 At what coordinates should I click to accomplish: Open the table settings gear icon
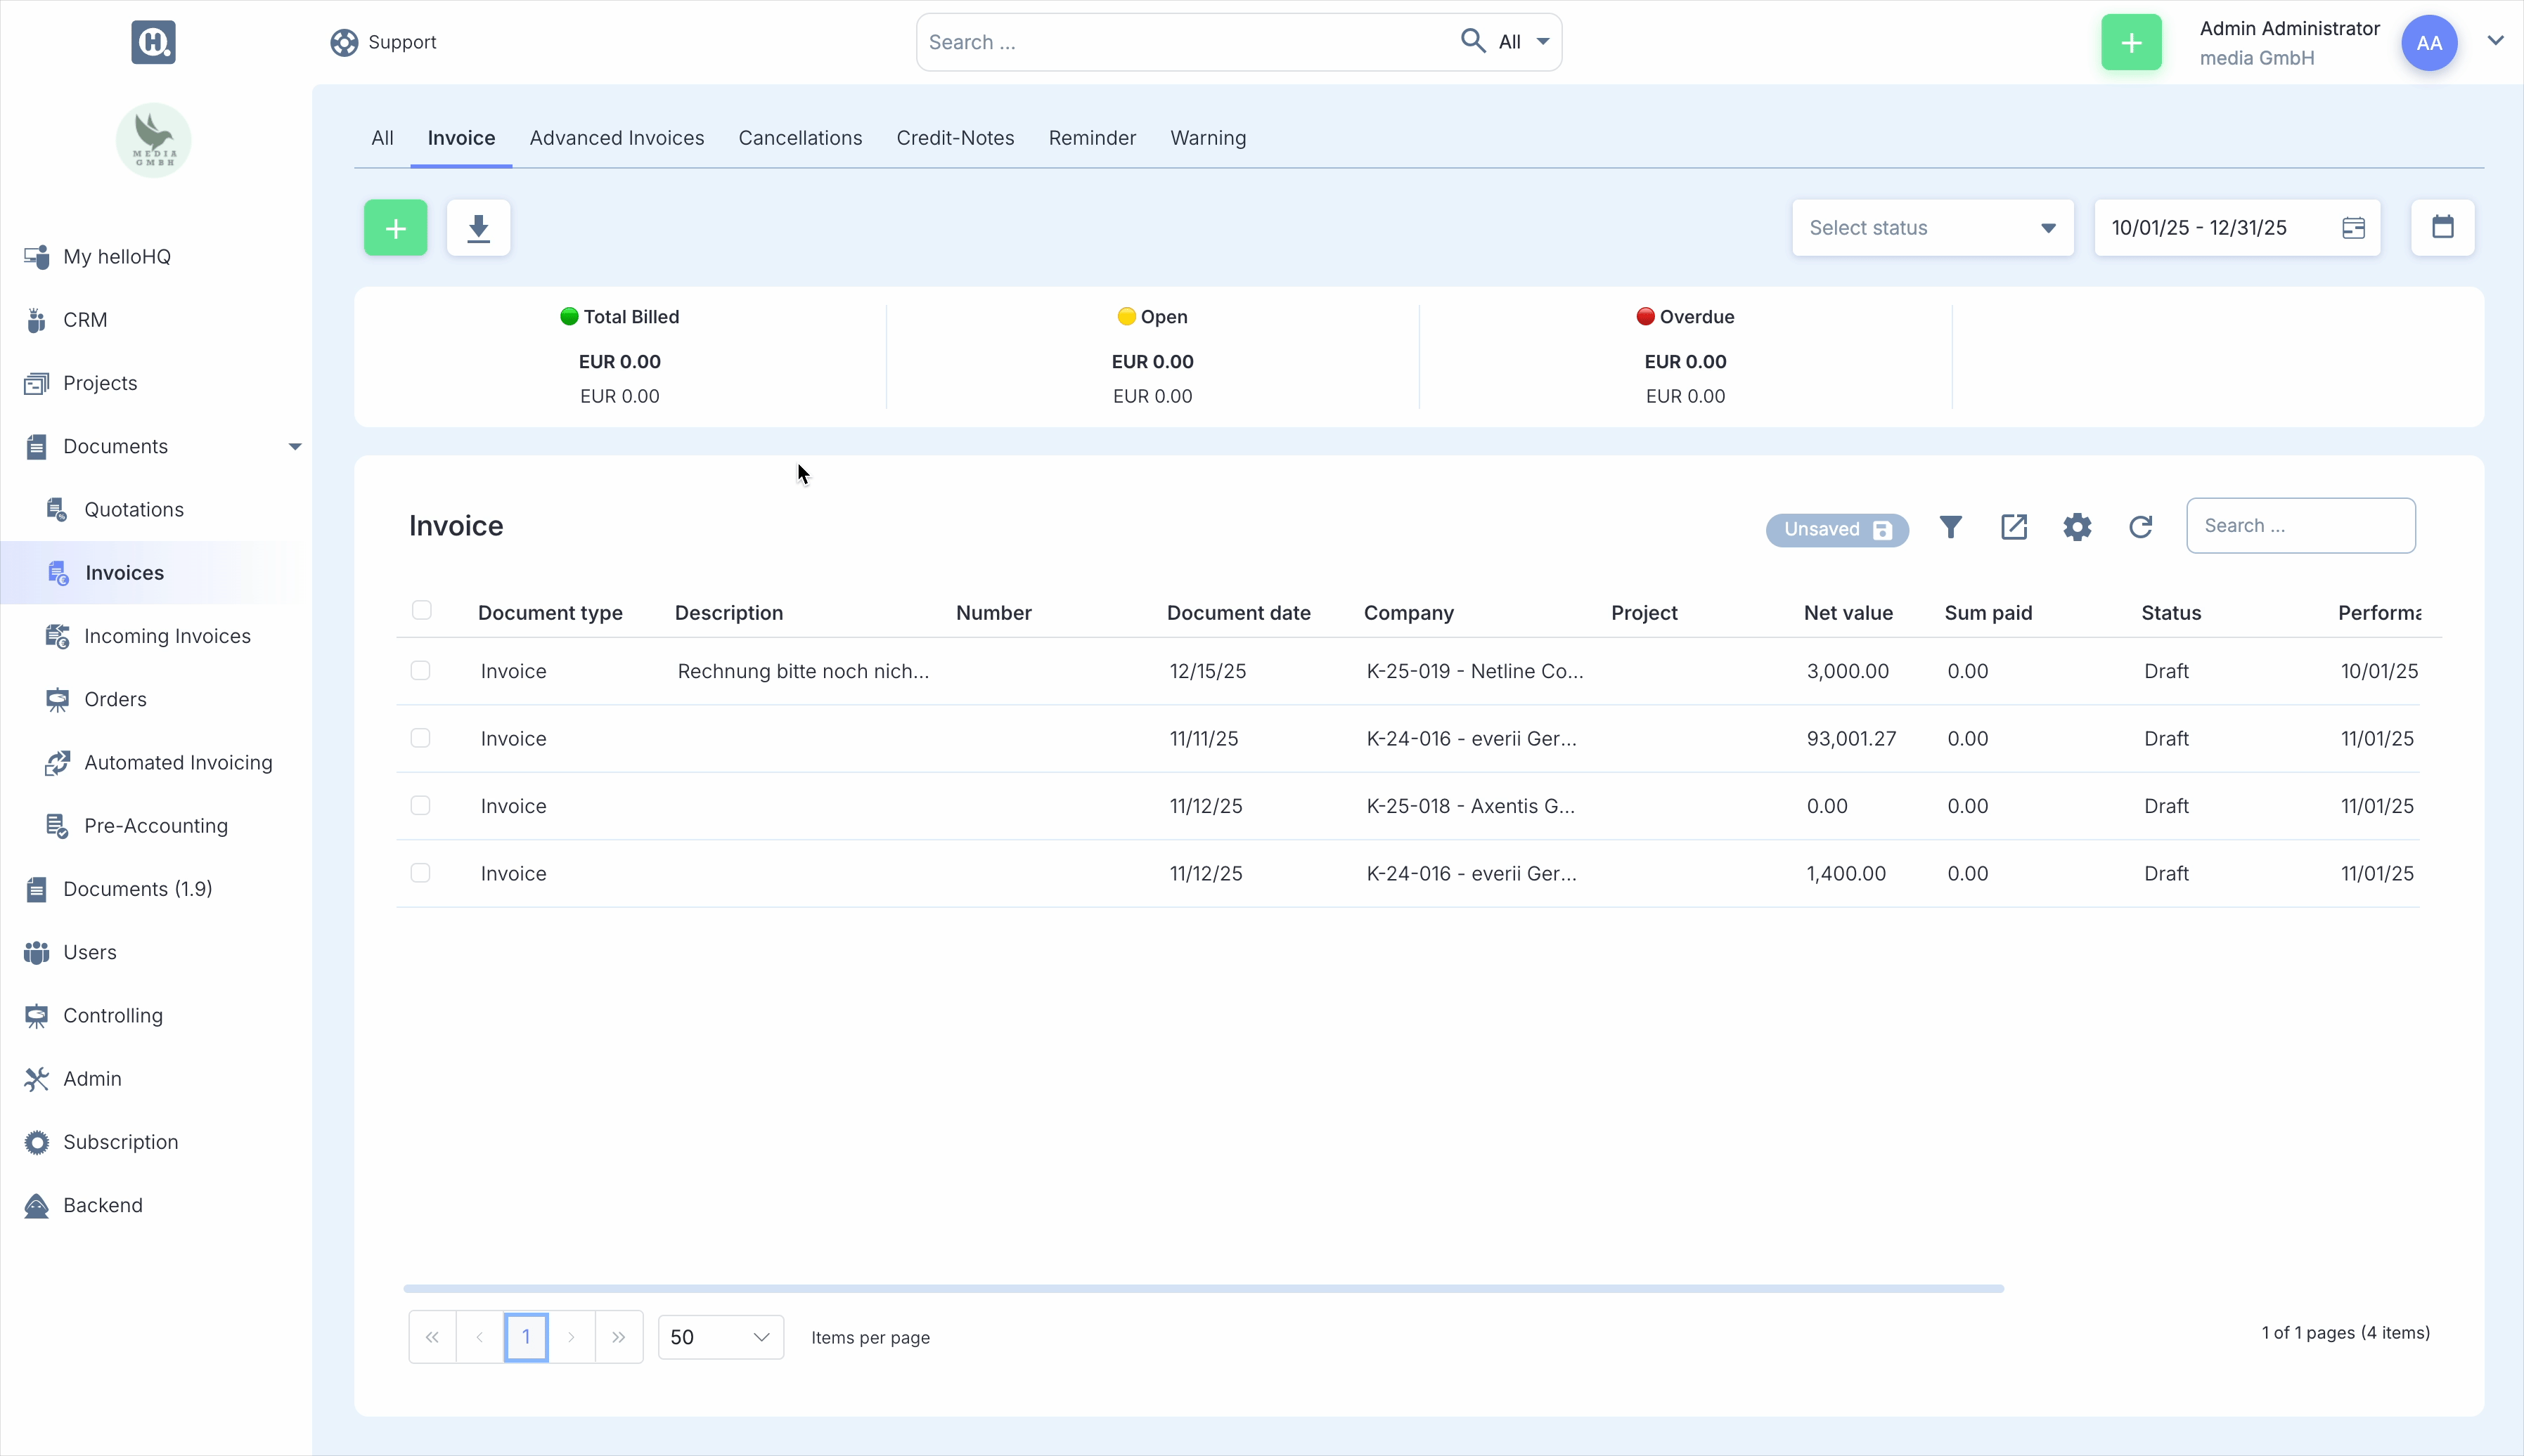(2077, 527)
